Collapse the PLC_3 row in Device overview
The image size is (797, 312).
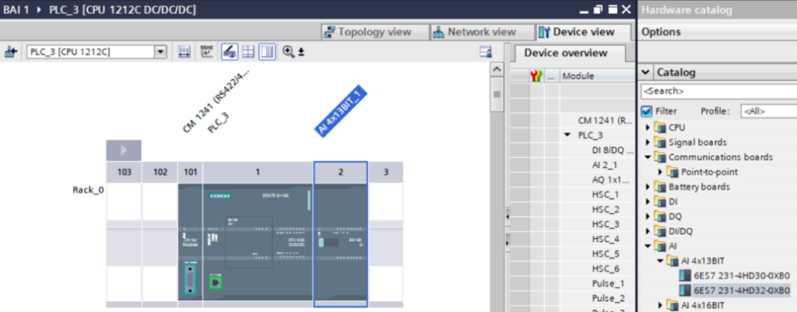[568, 135]
